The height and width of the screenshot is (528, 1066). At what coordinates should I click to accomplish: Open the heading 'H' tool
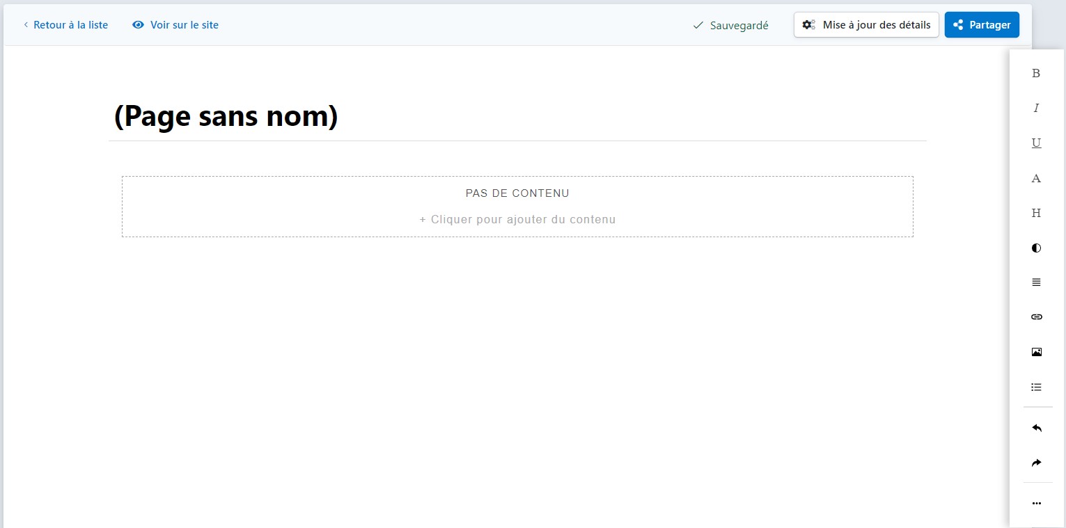(1036, 213)
